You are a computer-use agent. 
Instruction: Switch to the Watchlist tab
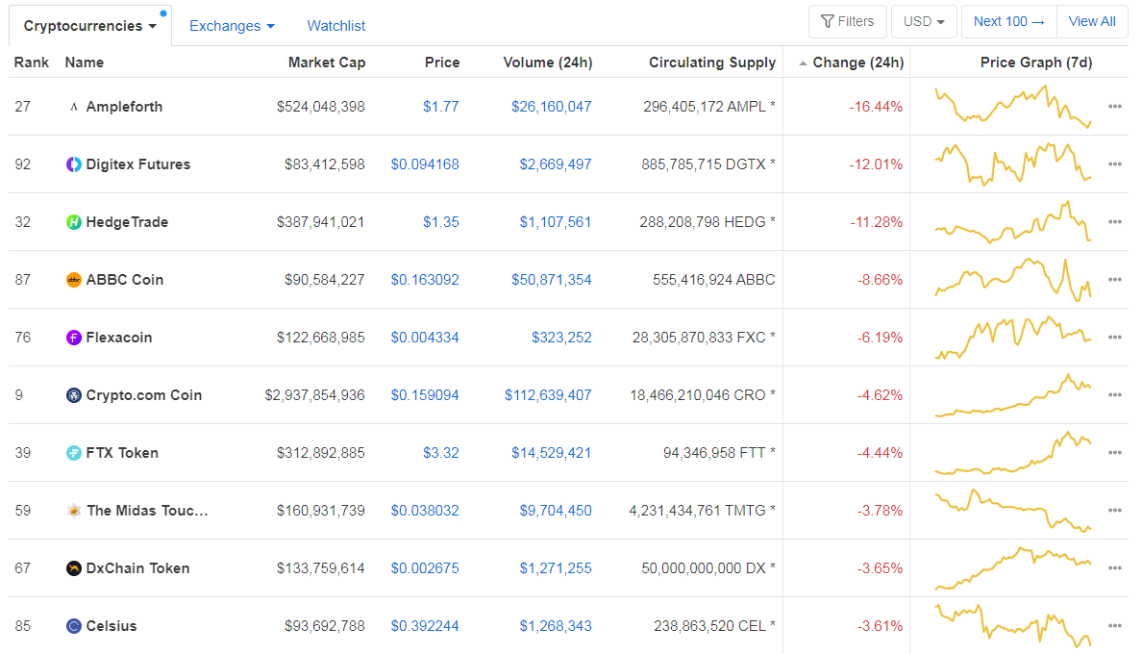click(335, 26)
